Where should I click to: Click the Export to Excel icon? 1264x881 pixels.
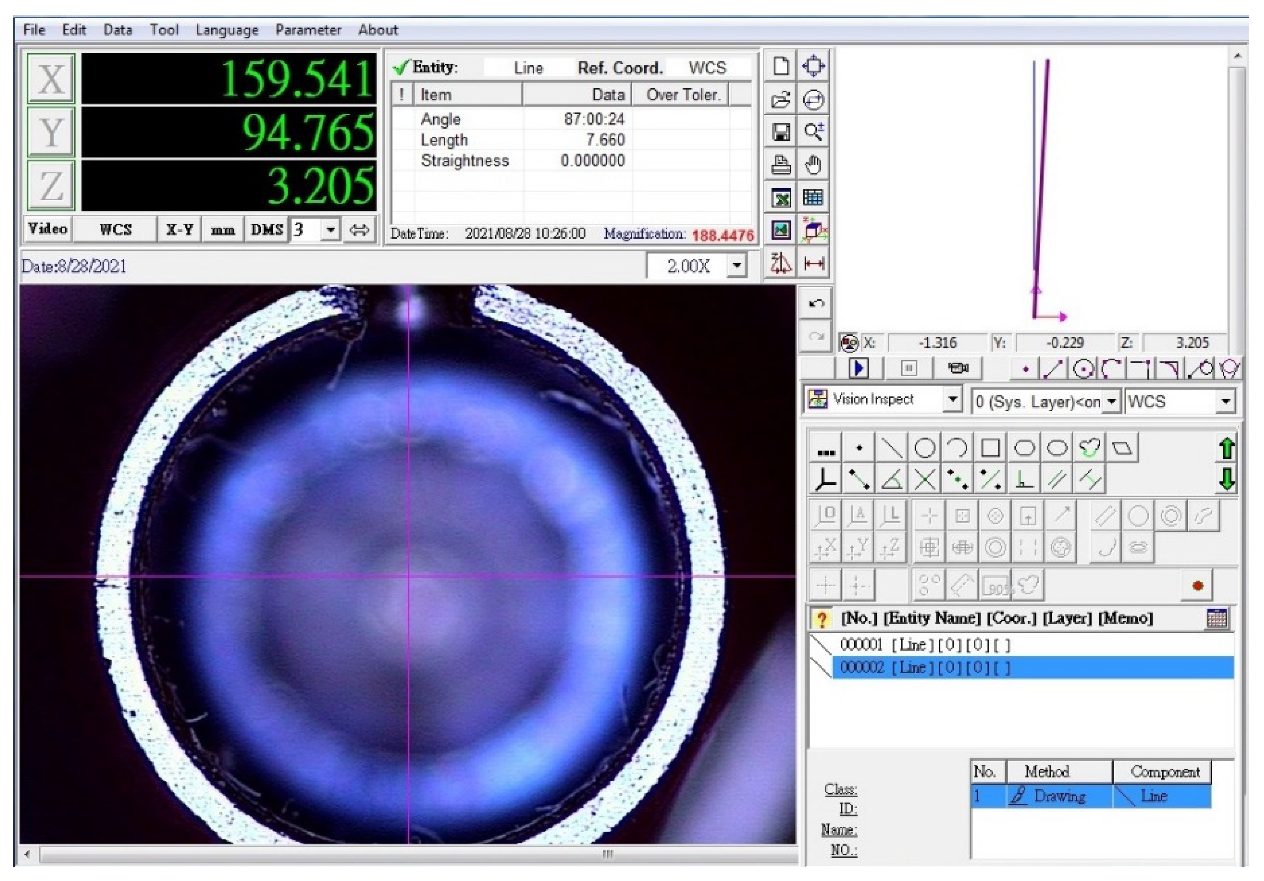coord(781,198)
